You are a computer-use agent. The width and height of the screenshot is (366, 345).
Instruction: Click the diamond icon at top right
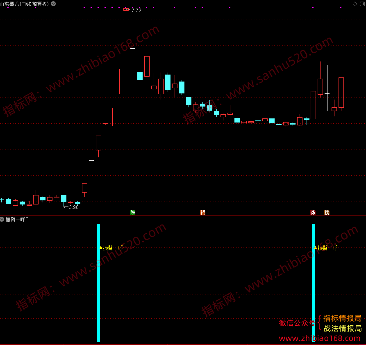point(355,4)
